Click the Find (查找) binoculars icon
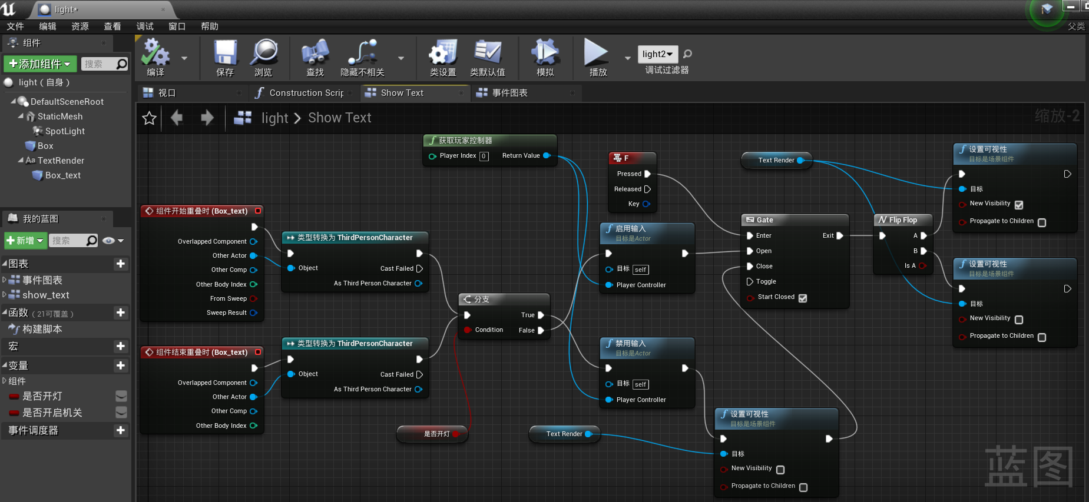This screenshot has width=1089, height=502. (x=315, y=53)
